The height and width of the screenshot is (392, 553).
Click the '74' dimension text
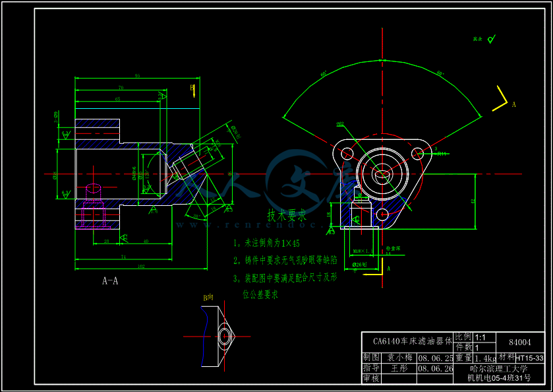click(123, 257)
